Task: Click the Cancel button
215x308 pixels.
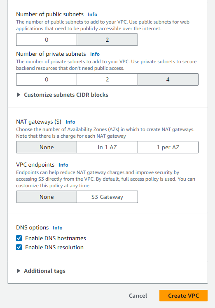Action: 138,296
